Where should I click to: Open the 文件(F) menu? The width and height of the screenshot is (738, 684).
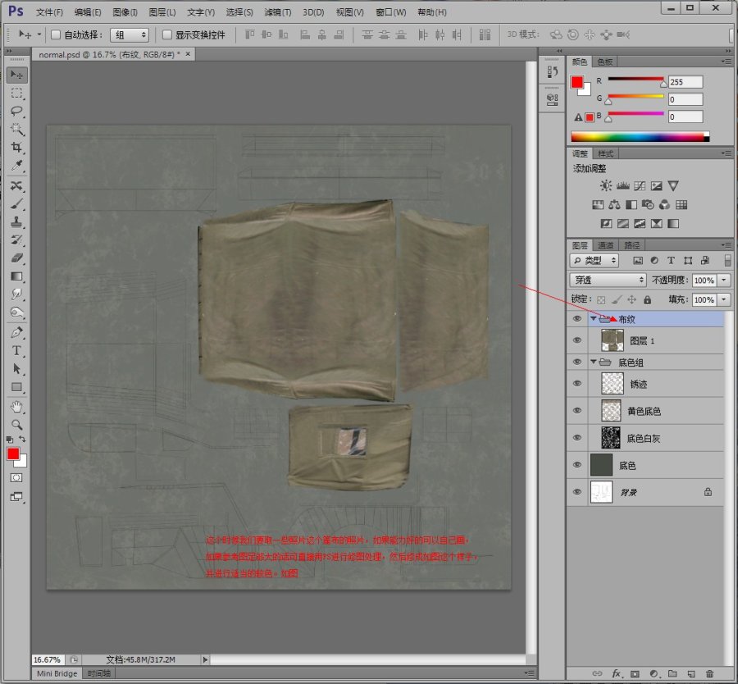(49, 12)
